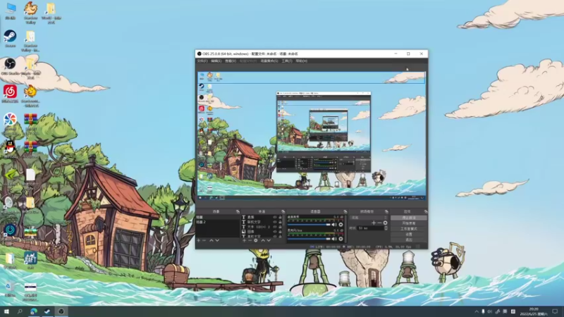The width and height of the screenshot is (564, 317).
Task: Select the first scene in the Scenes list
Action: pyautogui.click(x=218, y=218)
